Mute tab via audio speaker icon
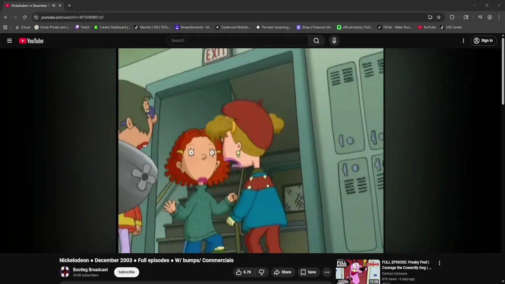 point(53,6)
